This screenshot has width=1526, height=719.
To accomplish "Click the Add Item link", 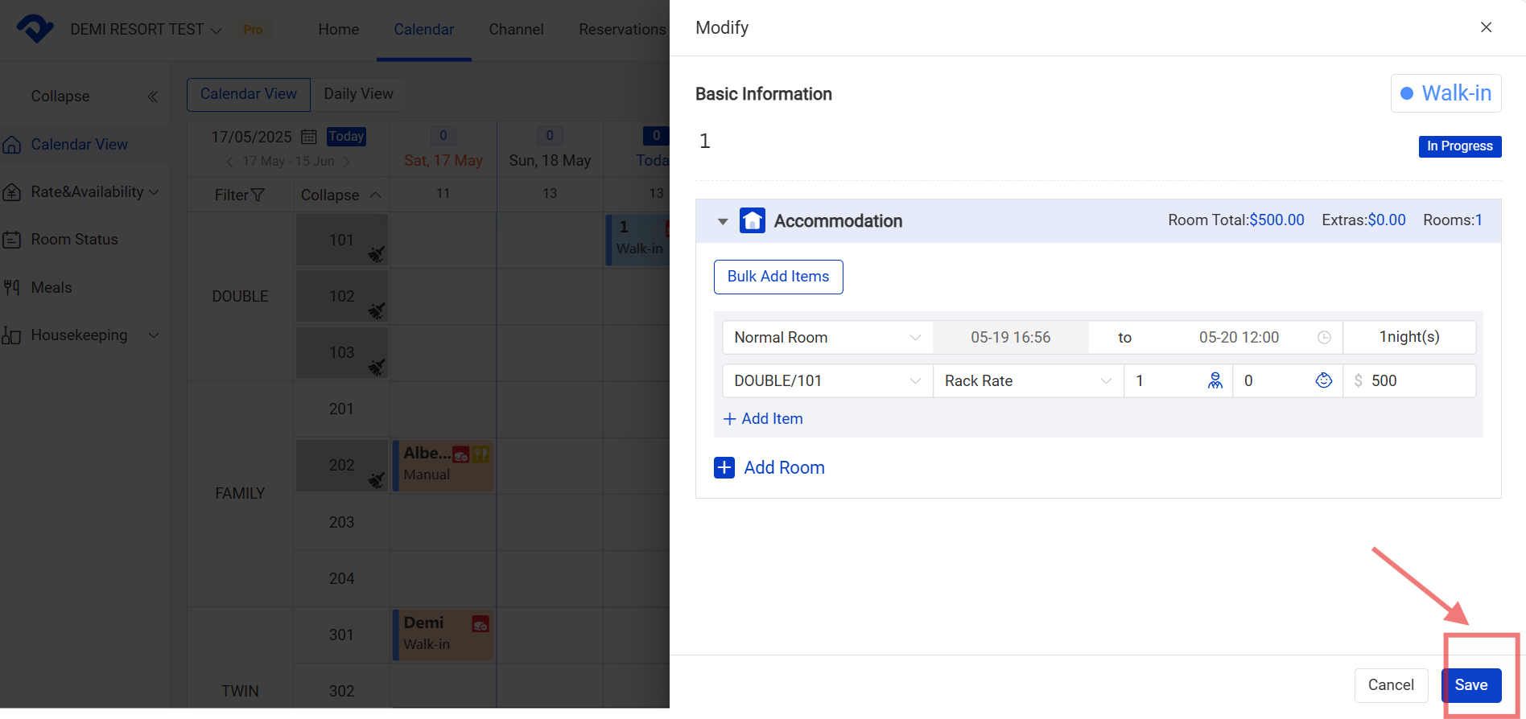I will [x=763, y=419].
